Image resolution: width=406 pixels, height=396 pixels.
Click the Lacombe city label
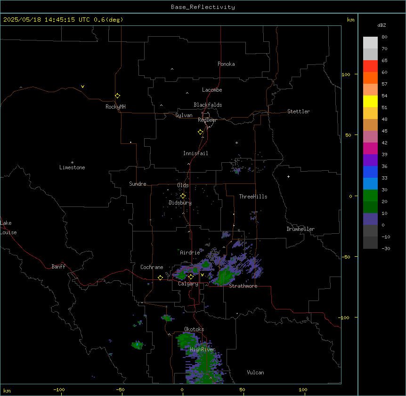point(212,90)
